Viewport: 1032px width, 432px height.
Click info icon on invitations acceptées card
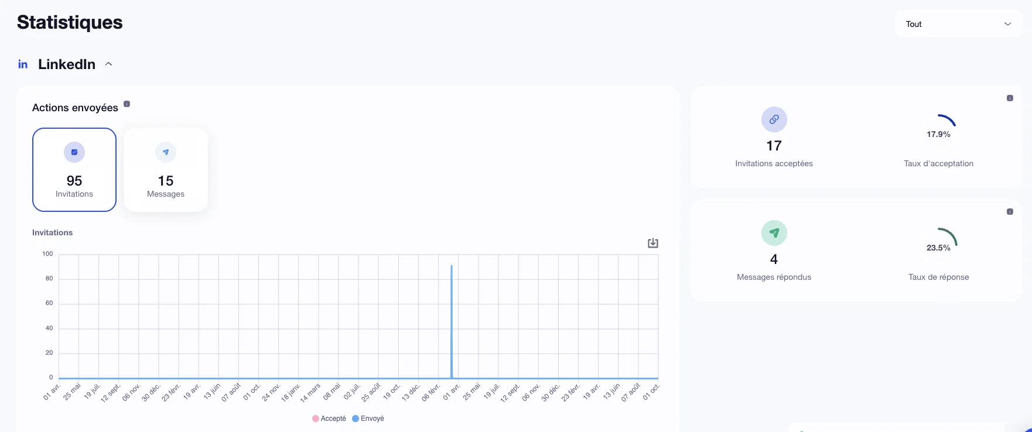click(1010, 98)
